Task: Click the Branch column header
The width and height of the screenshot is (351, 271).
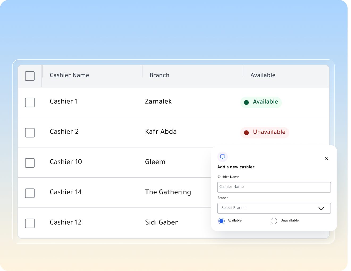Action: click(159, 75)
